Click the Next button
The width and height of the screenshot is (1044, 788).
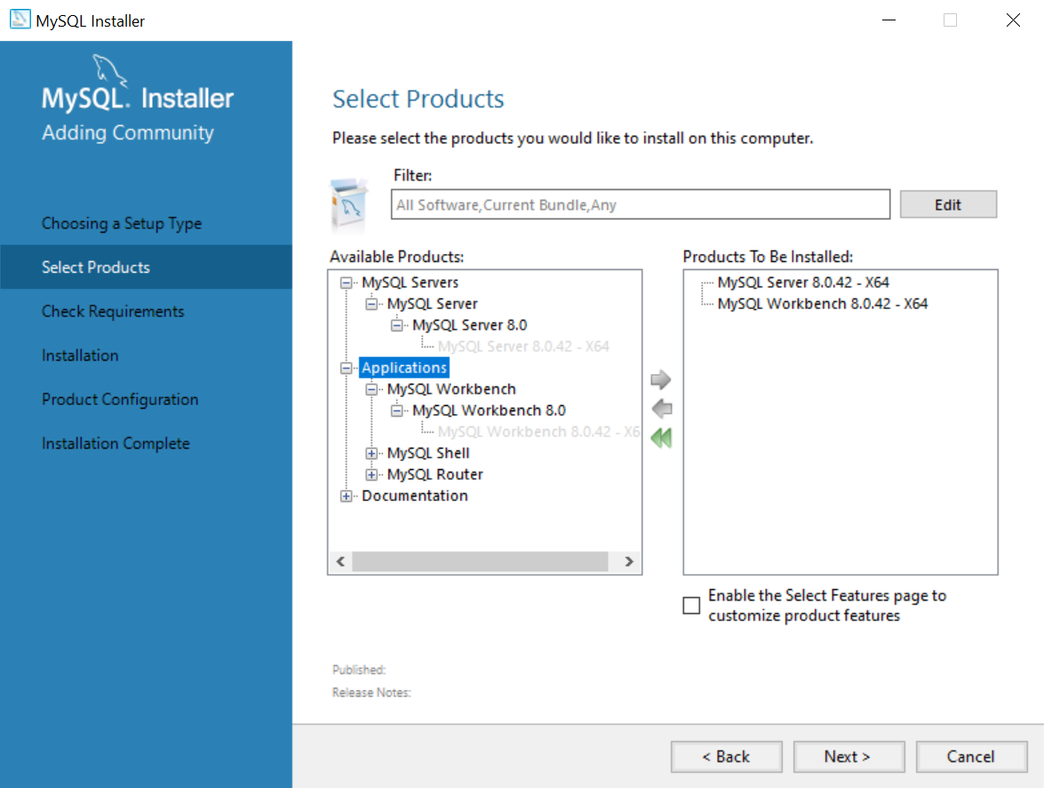point(849,757)
